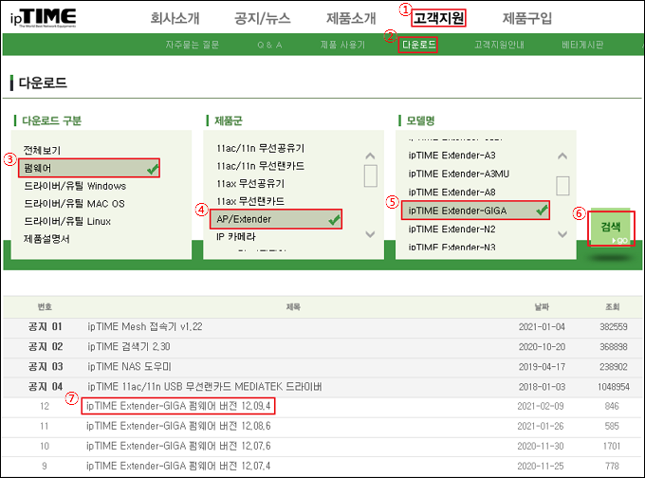645x478 pixels.
Task: Click 공지 04 row label
Action: coord(45,386)
